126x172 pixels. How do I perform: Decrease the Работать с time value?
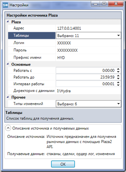pos(118,72)
